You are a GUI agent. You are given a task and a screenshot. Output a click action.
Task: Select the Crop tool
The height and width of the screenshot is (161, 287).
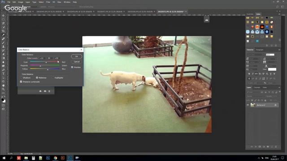pos(3,31)
